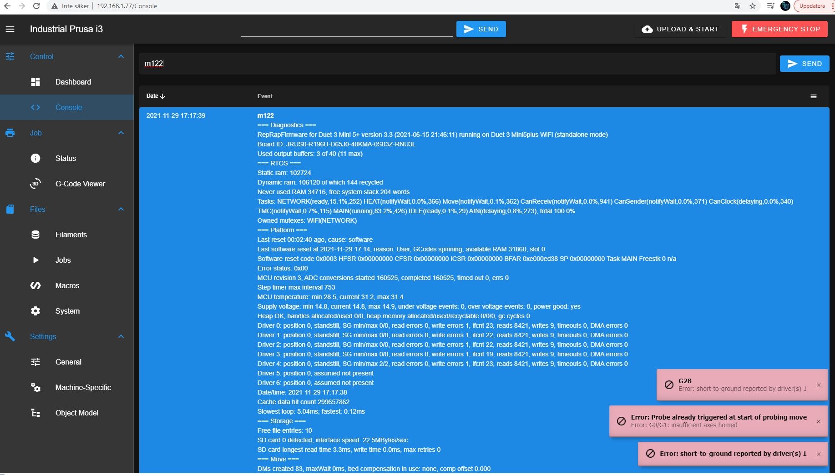835x475 pixels.
Task: Collapse the Settings section chevron
Action: tap(121, 336)
